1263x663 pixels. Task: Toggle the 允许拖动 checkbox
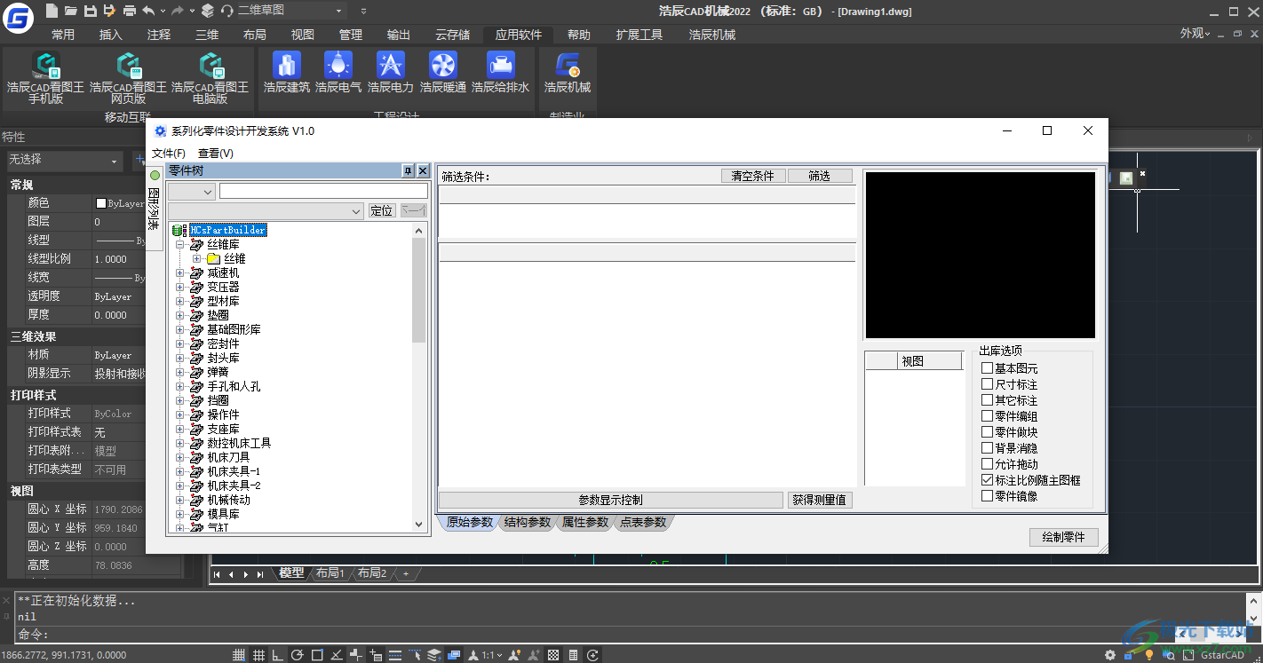coord(987,464)
